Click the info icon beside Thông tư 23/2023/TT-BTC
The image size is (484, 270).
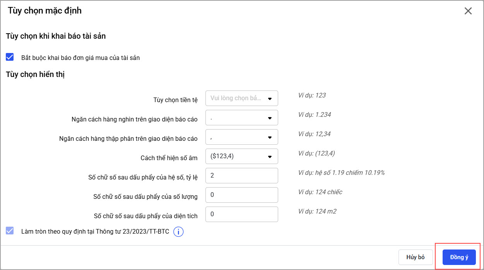[x=178, y=232]
